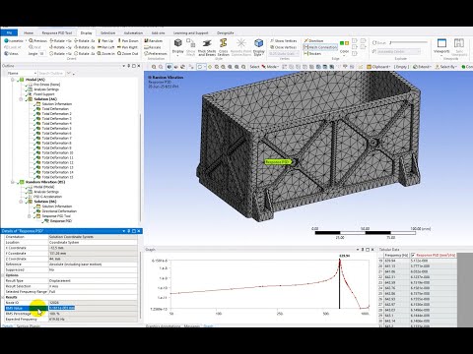This screenshot has width=473, height=354.
Task: Select the Response PSD result item
Action: [x=61, y=221]
